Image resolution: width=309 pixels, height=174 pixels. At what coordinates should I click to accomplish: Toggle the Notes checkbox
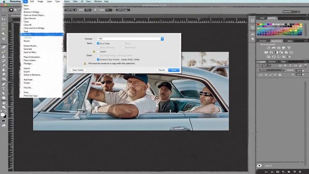click(x=123, y=43)
